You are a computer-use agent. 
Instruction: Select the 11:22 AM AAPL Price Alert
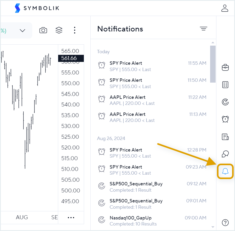pos(152,100)
